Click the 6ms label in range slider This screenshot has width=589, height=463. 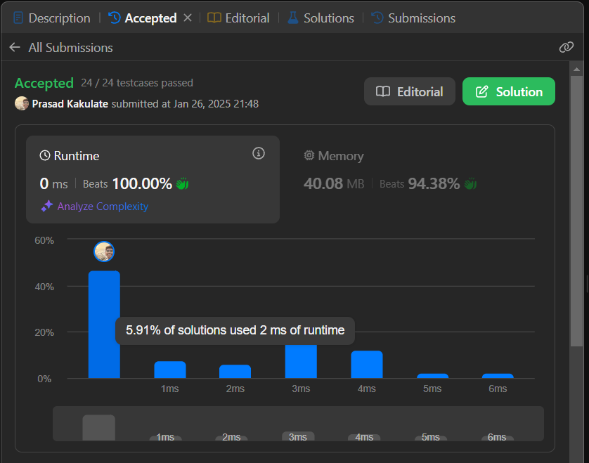tap(497, 437)
